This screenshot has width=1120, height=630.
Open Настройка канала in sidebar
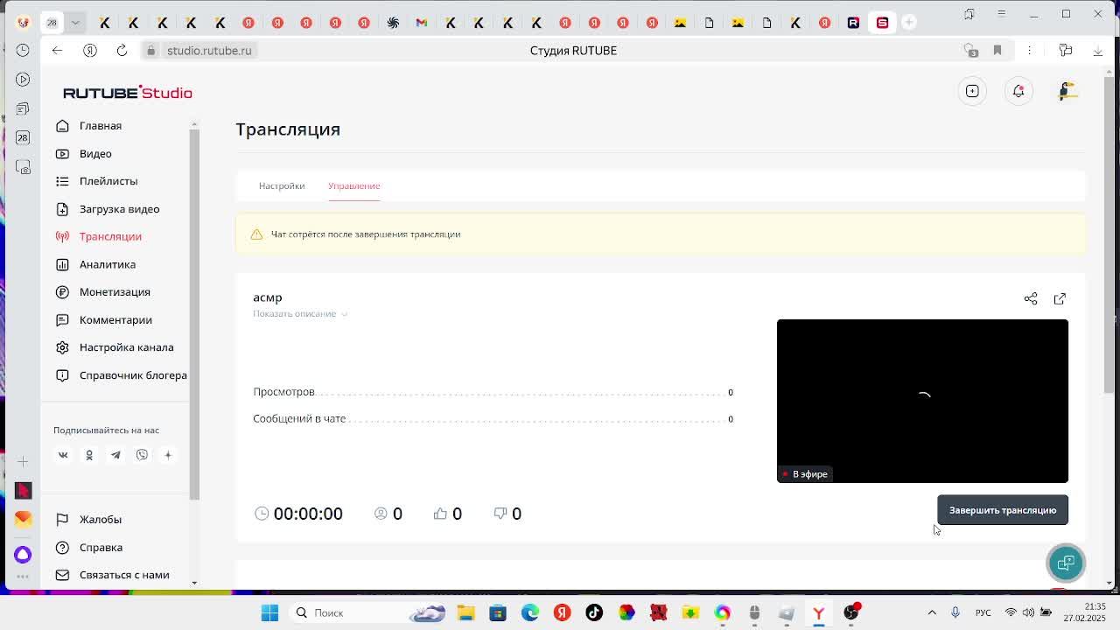tap(114, 347)
